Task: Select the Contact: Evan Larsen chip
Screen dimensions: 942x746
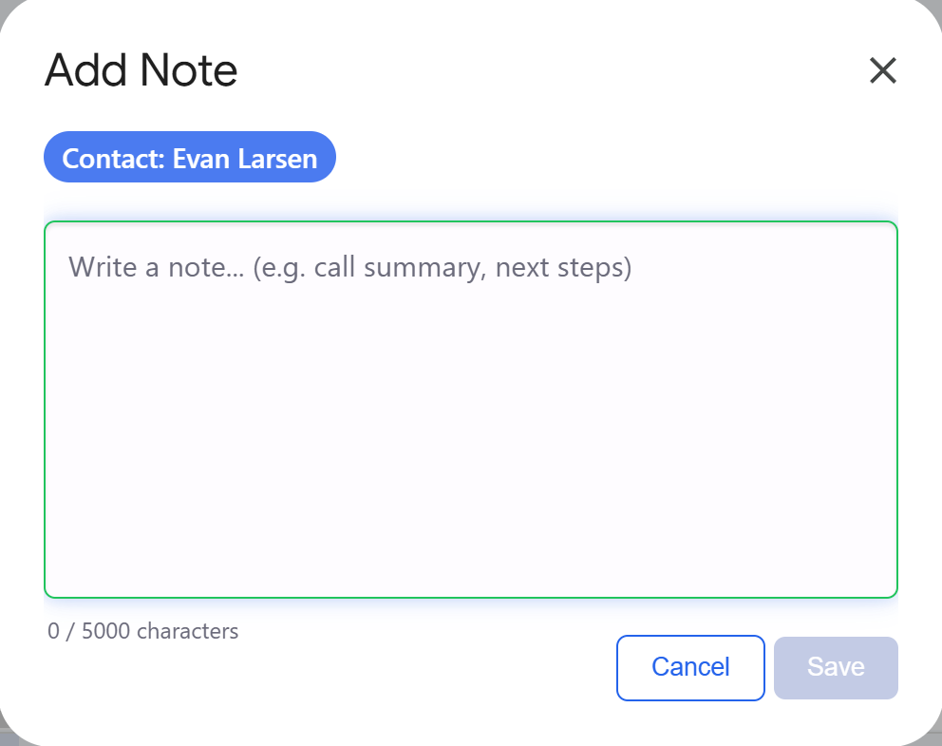Action: [189, 157]
